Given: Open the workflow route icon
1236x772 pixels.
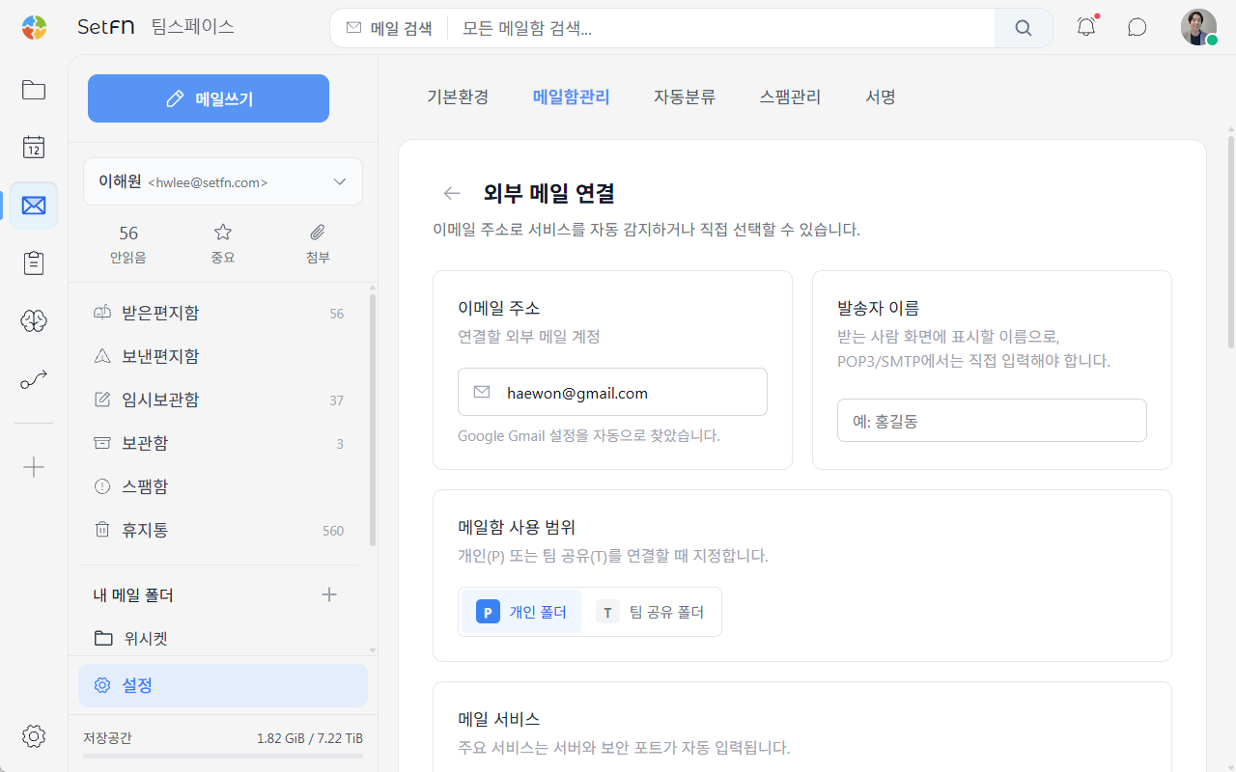Looking at the screenshot, I should 34,379.
